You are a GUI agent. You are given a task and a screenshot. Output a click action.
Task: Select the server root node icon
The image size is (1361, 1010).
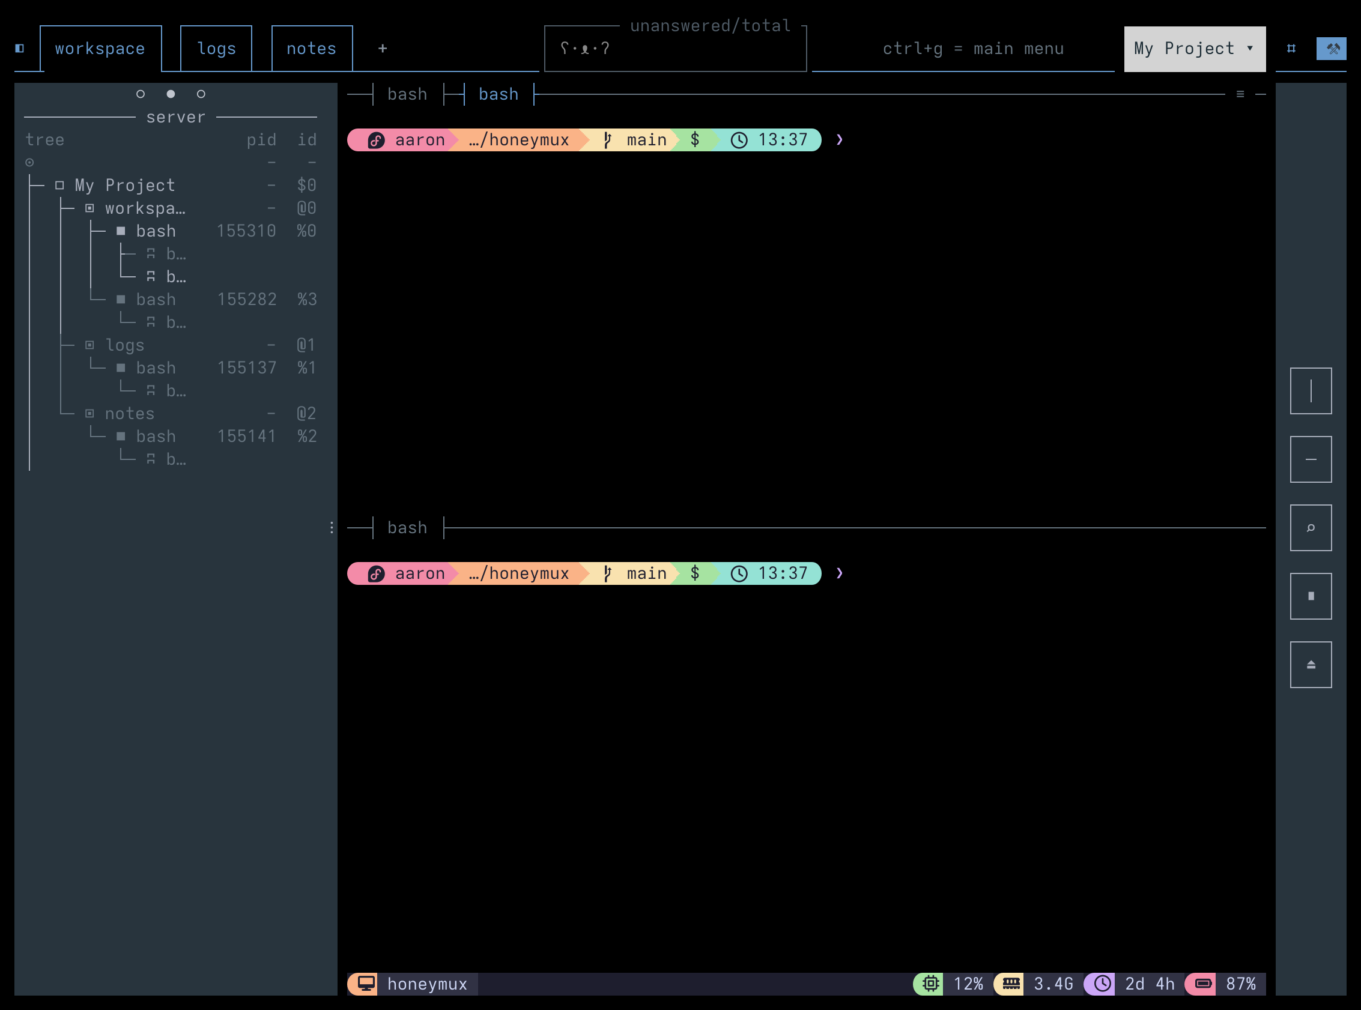pyautogui.click(x=29, y=162)
